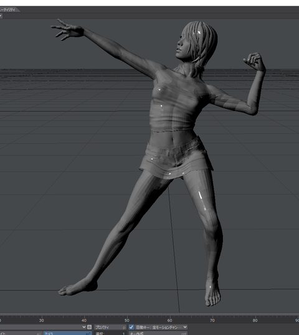Click the clenched fist of the model
This screenshot has height=335, width=299.
point(255,62)
